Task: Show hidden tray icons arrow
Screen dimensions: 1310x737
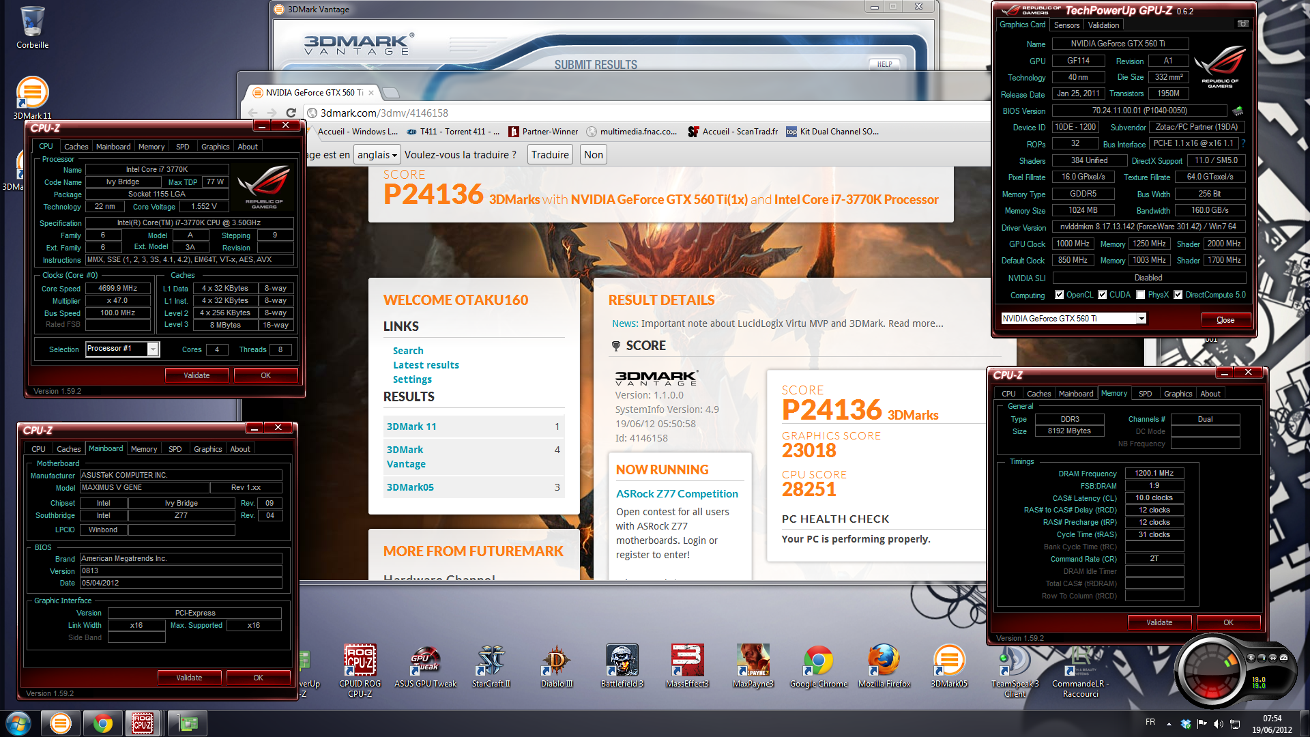Action: 1169,723
